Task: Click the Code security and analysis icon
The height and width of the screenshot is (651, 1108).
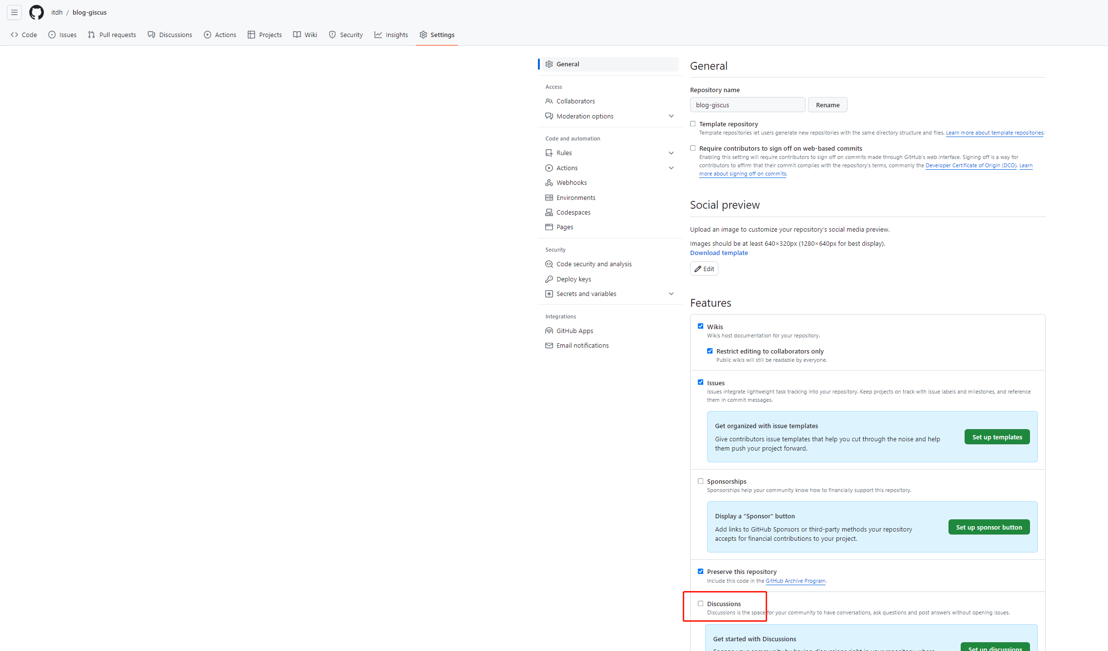Action: click(549, 264)
